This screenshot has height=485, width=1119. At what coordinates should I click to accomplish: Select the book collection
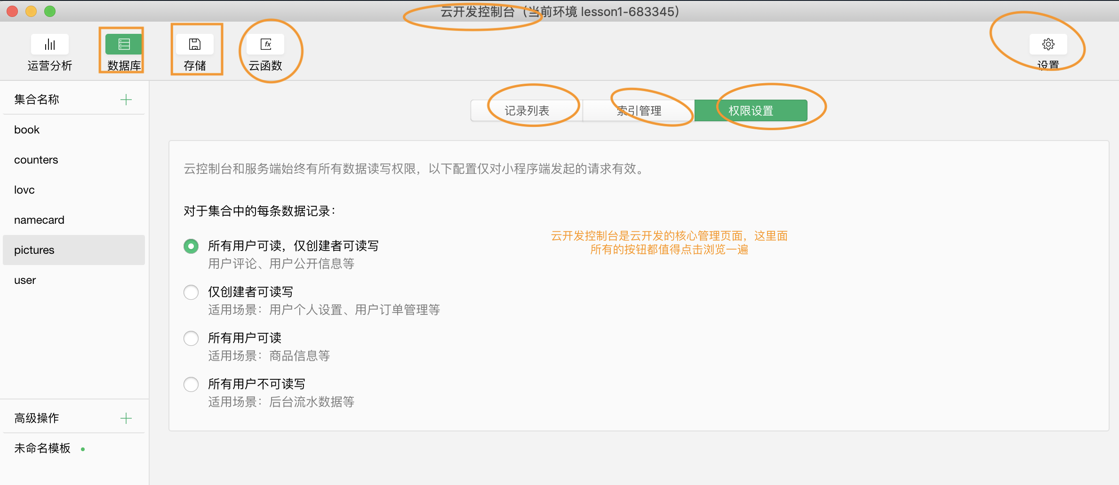(27, 130)
